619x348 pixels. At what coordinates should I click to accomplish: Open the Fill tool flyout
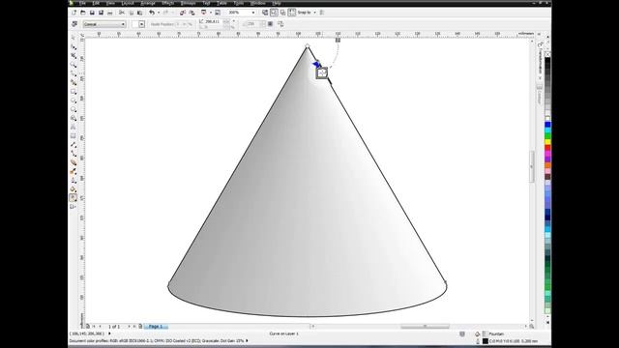pos(74,189)
